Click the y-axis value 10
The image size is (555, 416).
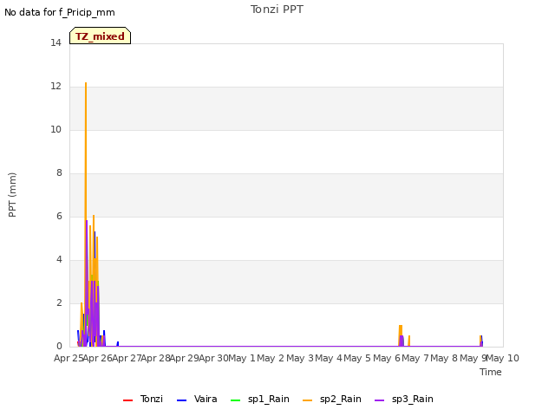pyautogui.click(x=55, y=129)
